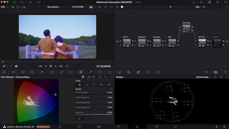229x129 pixels.
Task: Toggle split screen view
Action: [x=18, y=7]
